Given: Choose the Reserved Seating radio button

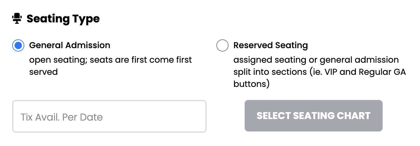Looking at the screenshot, I should pos(222,45).
